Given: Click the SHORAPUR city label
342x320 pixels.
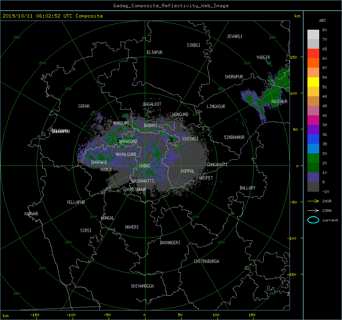Looking at the screenshot, I should [x=234, y=76].
